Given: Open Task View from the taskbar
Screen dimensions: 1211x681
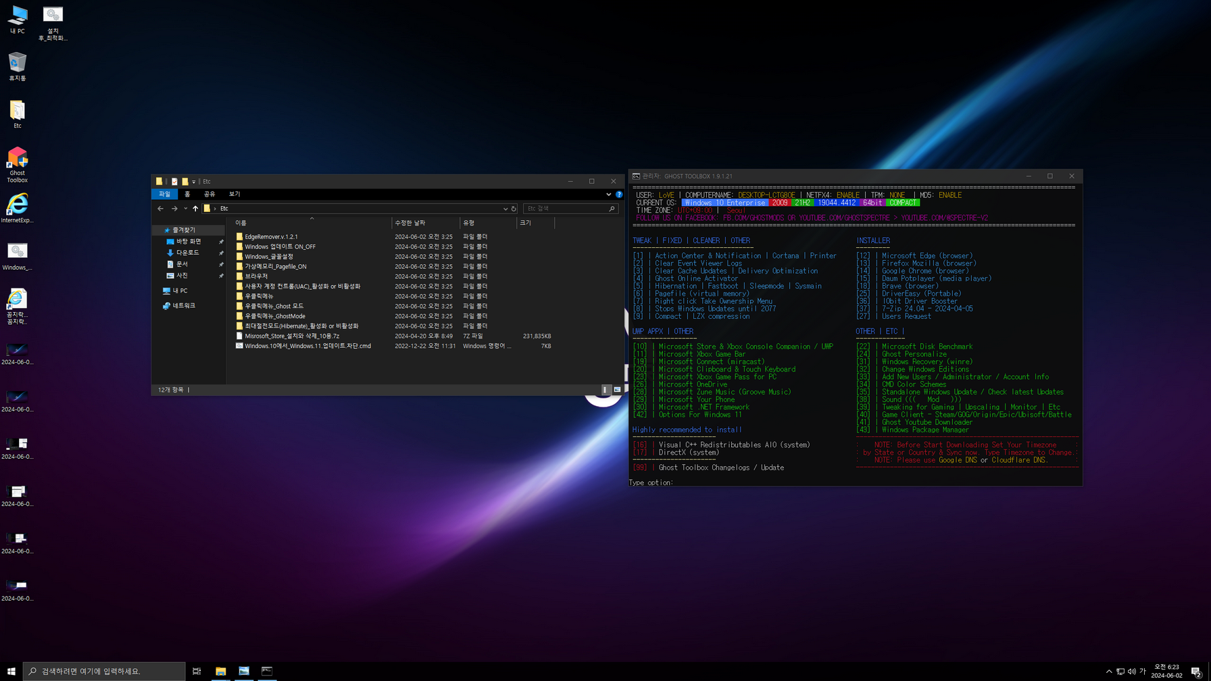Looking at the screenshot, I should 197,671.
